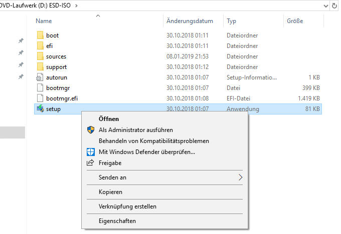Click the share icon beside Freigabe
Screen dimensions: 341x234
(90, 162)
